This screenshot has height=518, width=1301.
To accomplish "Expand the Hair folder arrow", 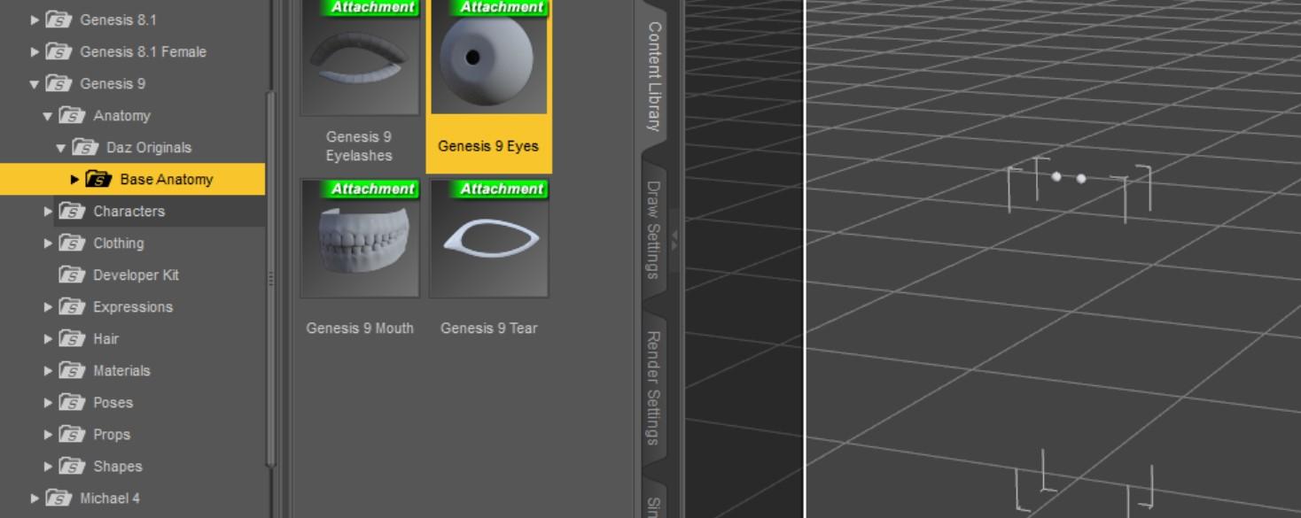I will tap(48, 338).
